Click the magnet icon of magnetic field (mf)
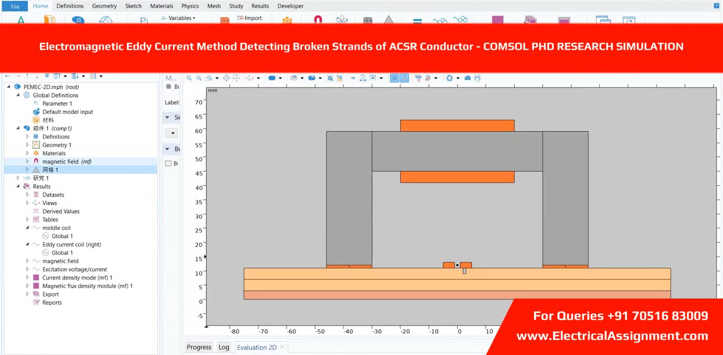Image resolution: width=723 pixels, height=355 pixels. point(36,162)
